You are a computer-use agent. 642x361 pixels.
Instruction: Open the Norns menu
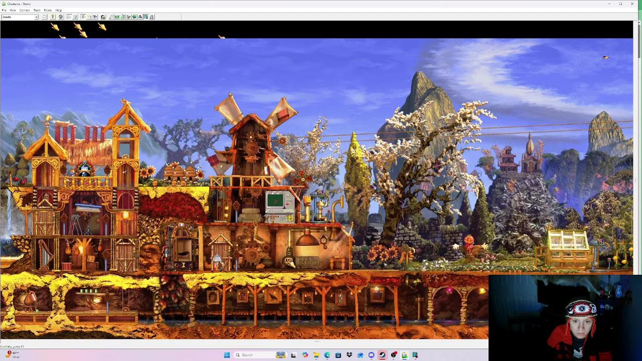click(48, 10)
